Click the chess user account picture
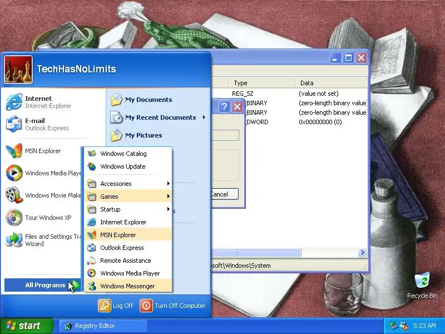 tap(18, 69)
